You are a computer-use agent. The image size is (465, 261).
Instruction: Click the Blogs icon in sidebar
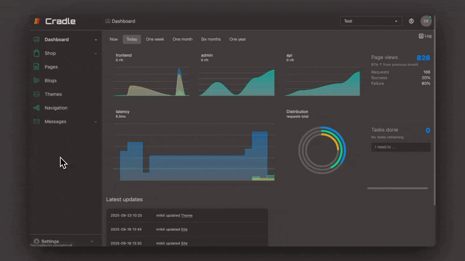[36, 80]
